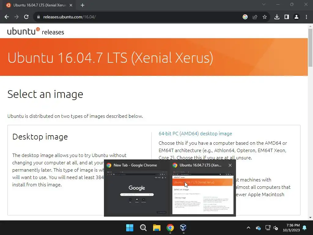Viewport: 313px width, 235px height.
Task: Open Chrome downloads icon
Action: coord(277,17)
